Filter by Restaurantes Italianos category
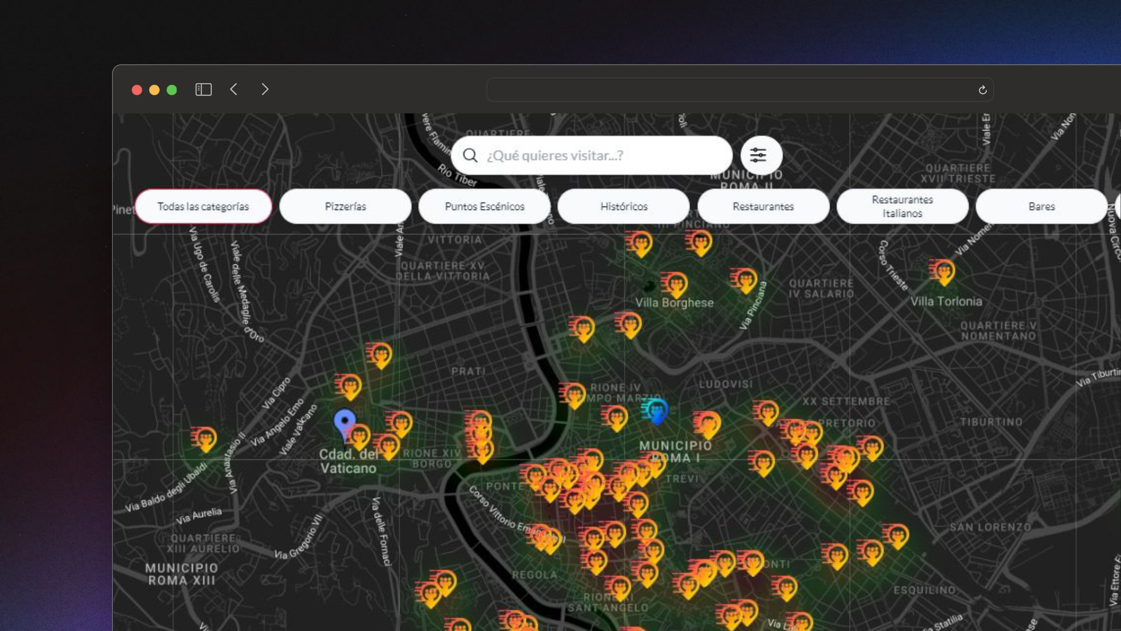 point(902,207)
